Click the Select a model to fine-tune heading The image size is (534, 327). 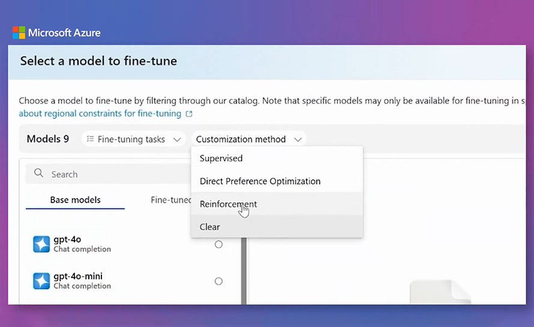point(98,61)
